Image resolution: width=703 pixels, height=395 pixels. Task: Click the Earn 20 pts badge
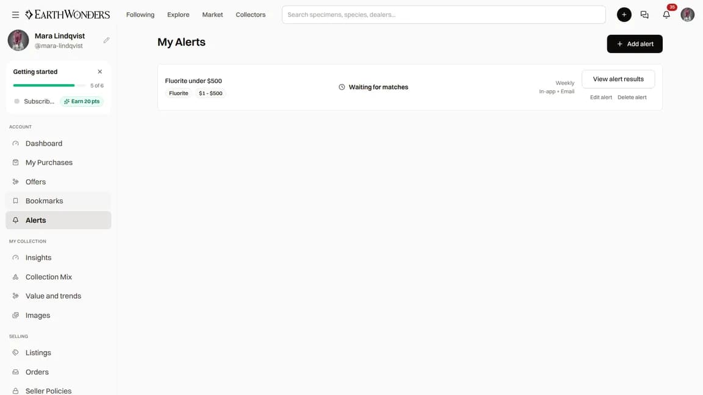click(82, 101)
